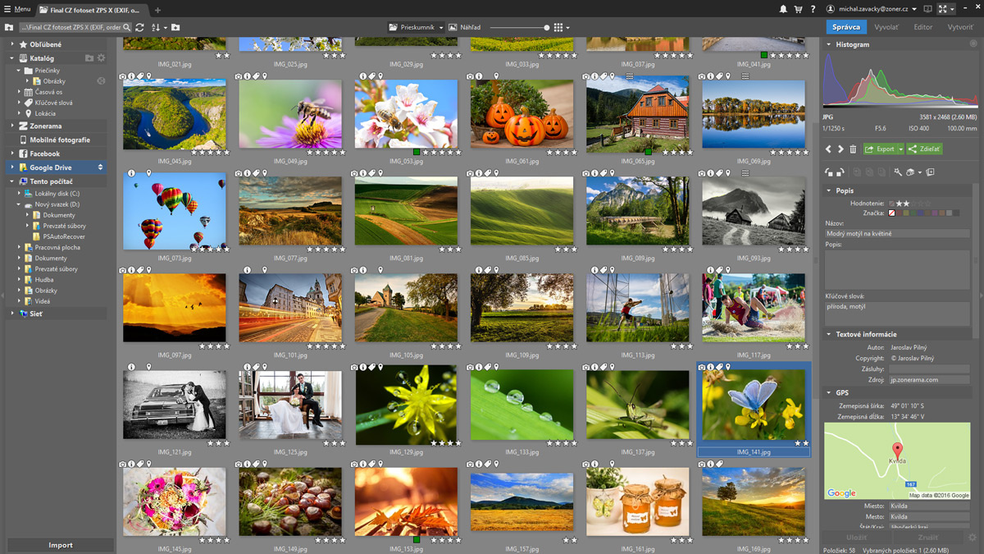Screen dimensions: 984x554
Task: Collapse the Histogram panel
Action: 829,44
